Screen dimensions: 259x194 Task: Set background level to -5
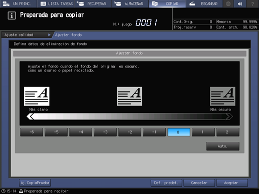click(56, 132)
